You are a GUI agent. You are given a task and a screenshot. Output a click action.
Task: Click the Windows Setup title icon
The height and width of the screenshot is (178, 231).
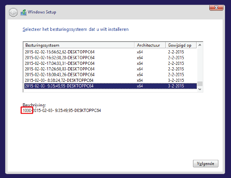pos(23,13)
